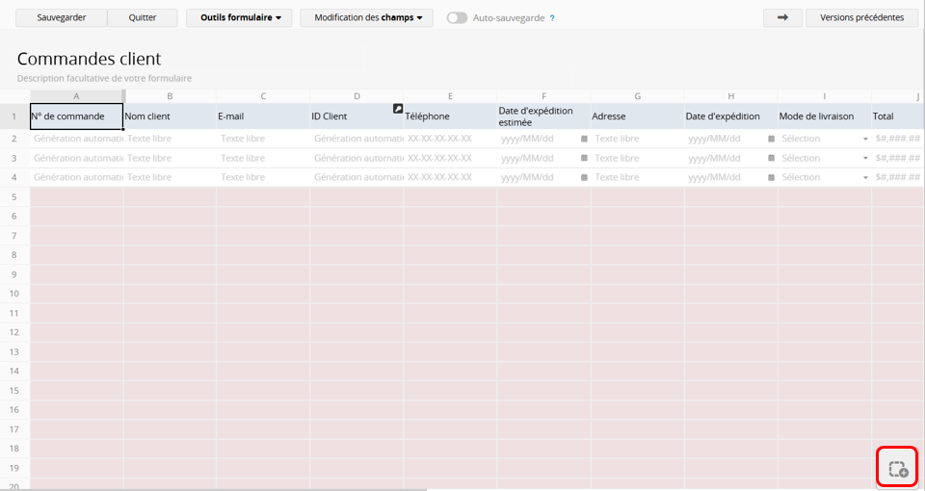Select column C header
Image resolution: width=925 pixels, height=491 pixels.
coord(263,96)
